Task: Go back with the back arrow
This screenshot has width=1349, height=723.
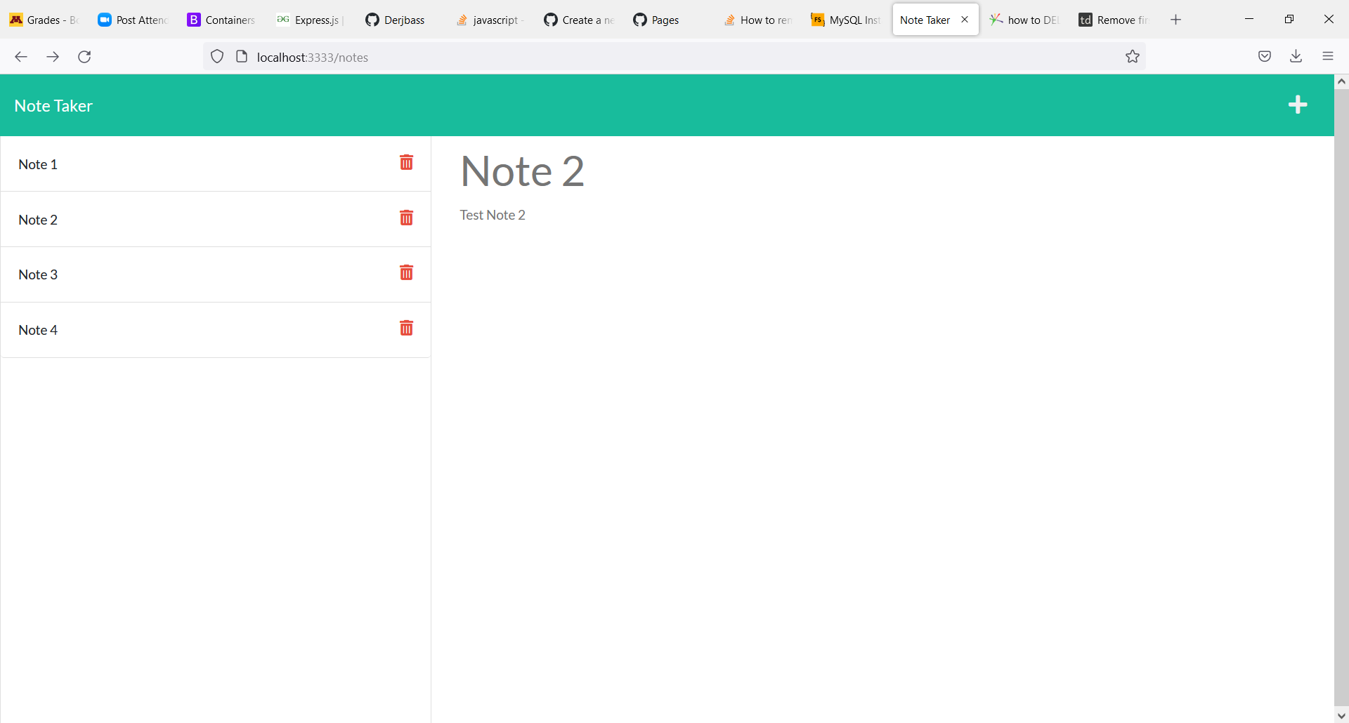Action: 20,57
